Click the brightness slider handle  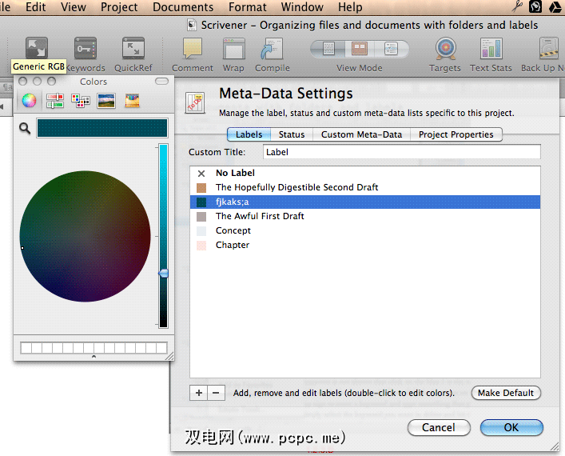click(x=164, y=274)
